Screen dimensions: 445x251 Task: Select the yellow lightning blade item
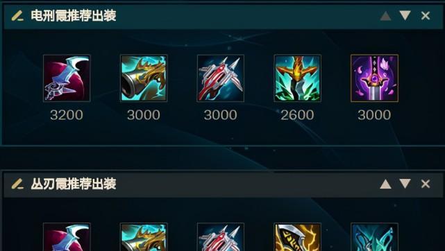tap(297, 237)
